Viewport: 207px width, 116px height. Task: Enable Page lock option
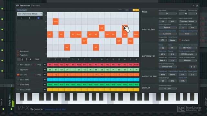click(x=18, y=55)
